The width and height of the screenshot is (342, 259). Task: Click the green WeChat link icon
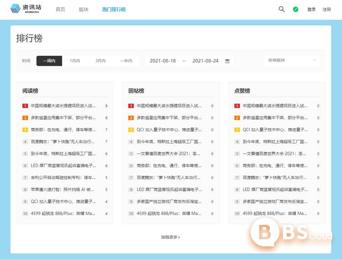coord(295,10)
